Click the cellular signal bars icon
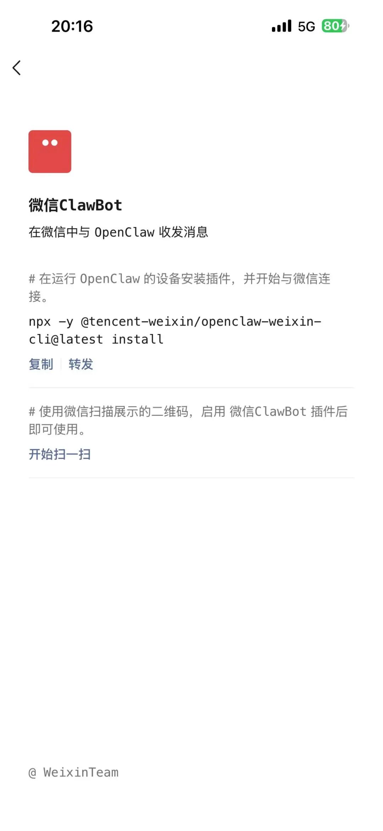383x831 pixels. pyautogui.click(x=282, y=26)
